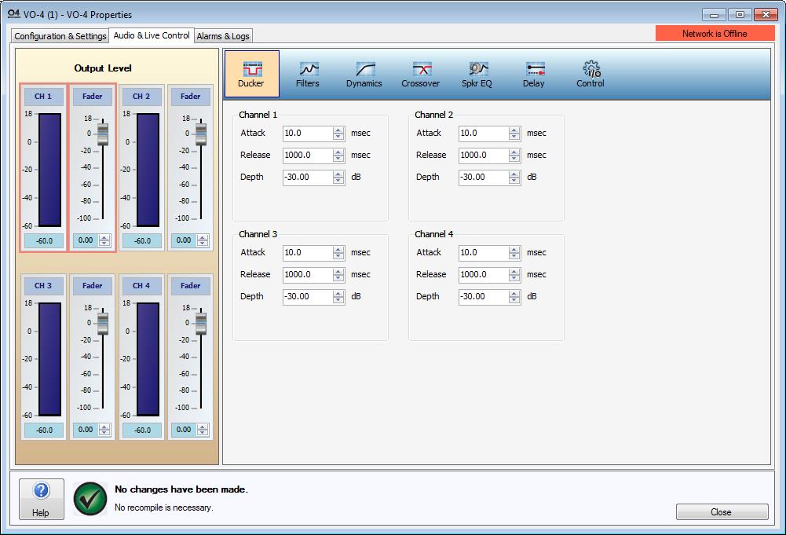
Task: Click the CH 3 fader slider handle
Action: point(103,324)
